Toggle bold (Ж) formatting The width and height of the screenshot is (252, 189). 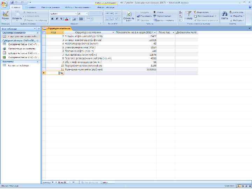coord(52,19)
